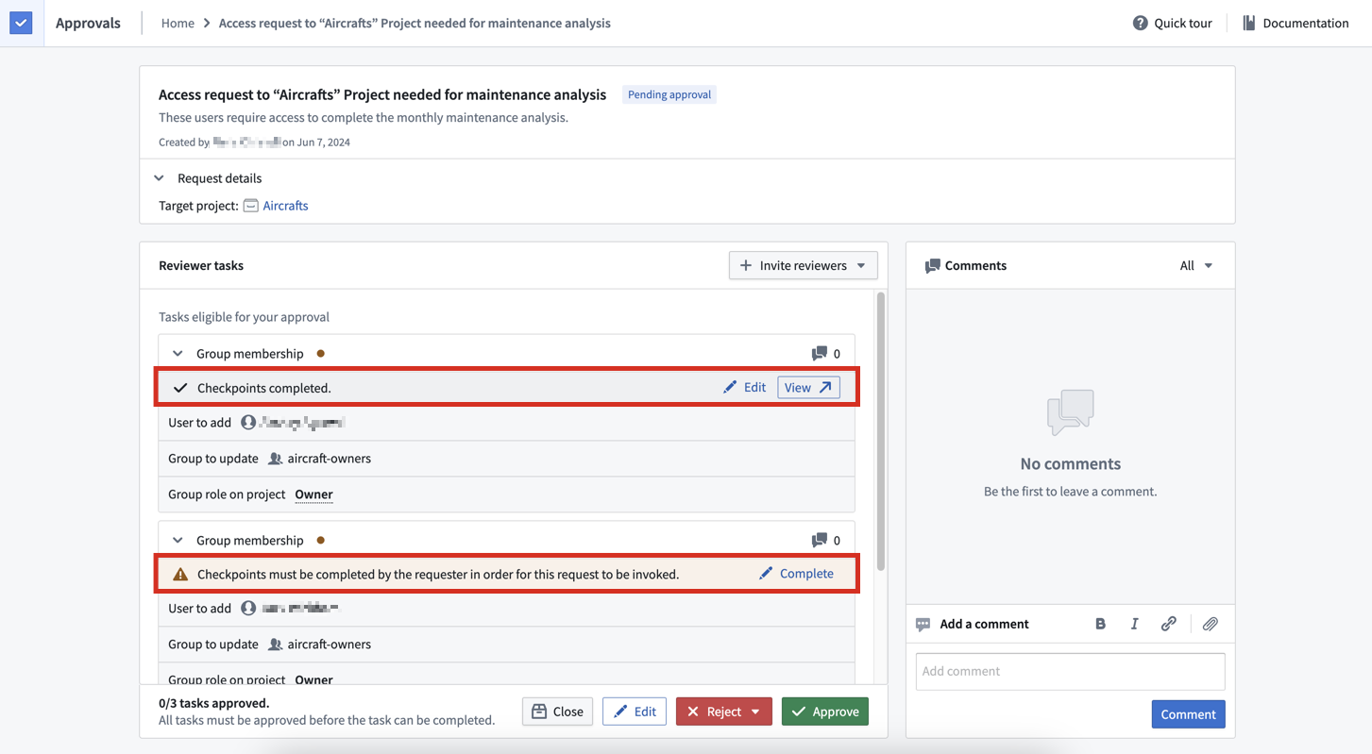Image resolution: width=1372 pixels, height=754 pixels.
Task: Collapse the first Group membership task
Action: [178, 354]
